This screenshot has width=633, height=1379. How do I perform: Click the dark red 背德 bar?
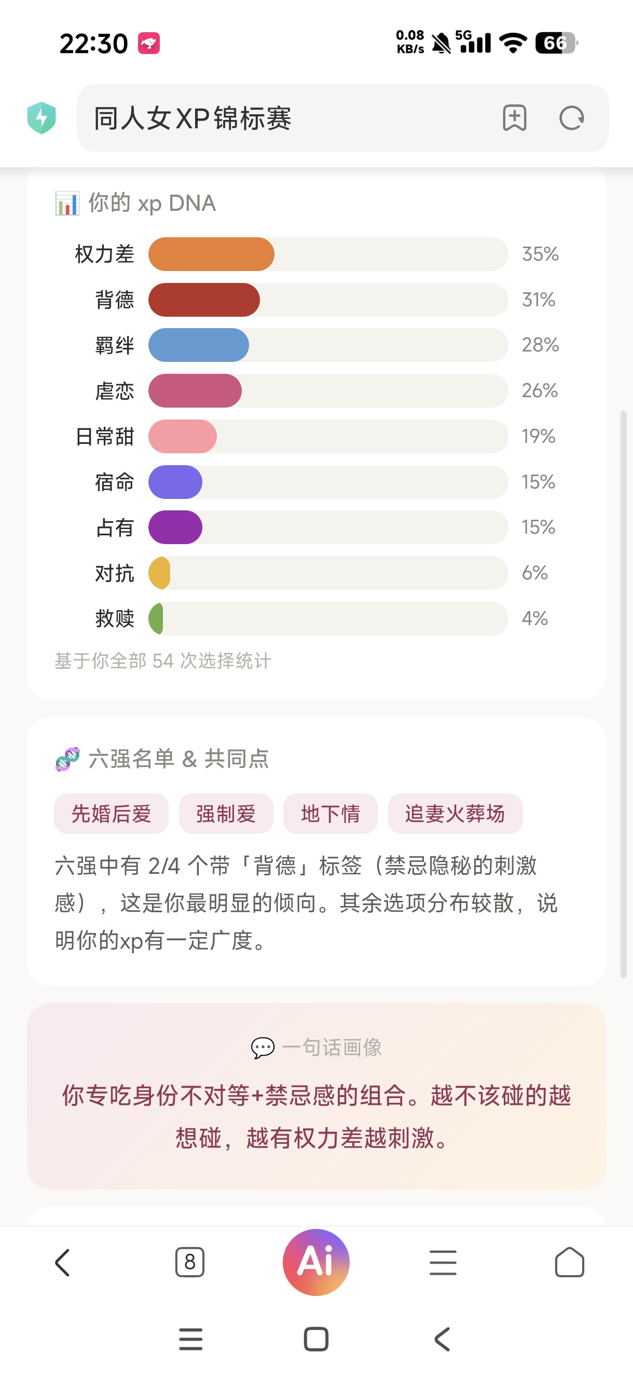pos(204,299)
